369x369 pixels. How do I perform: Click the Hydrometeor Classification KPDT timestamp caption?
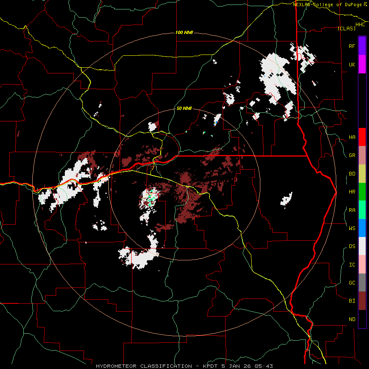coord(184,366)
